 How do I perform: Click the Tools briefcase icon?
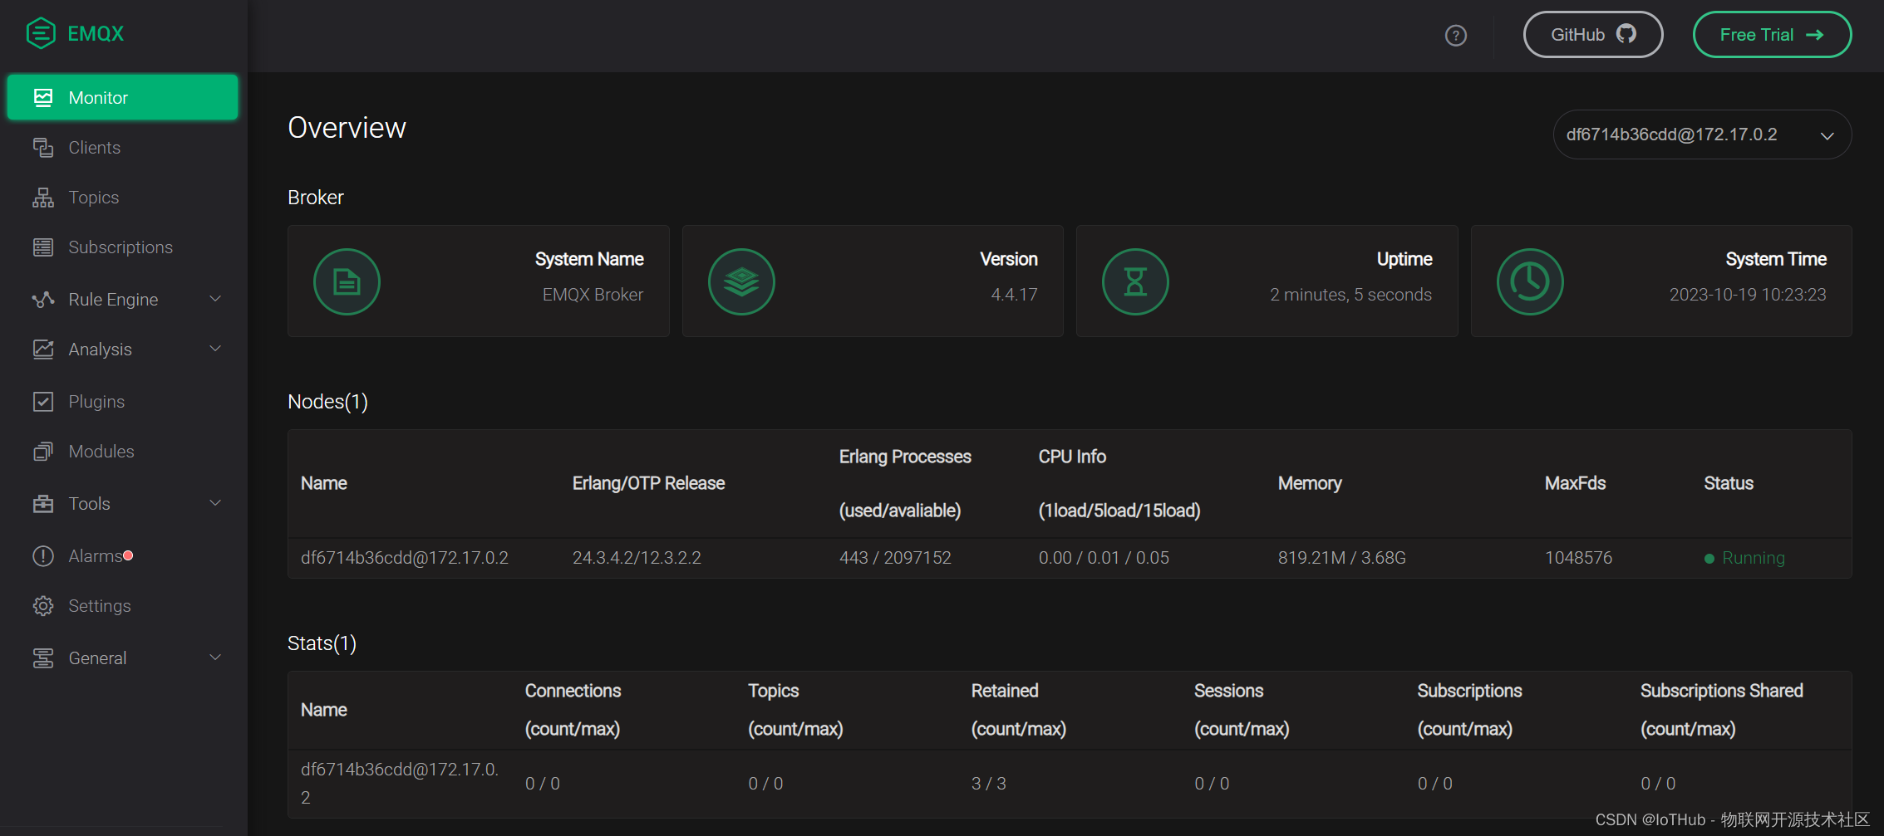(43, 504)
